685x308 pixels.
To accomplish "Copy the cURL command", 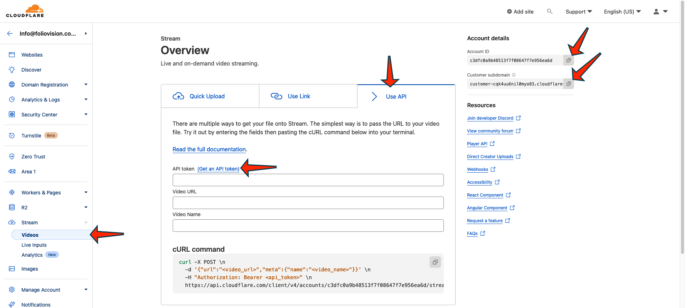I will [435, 262].
